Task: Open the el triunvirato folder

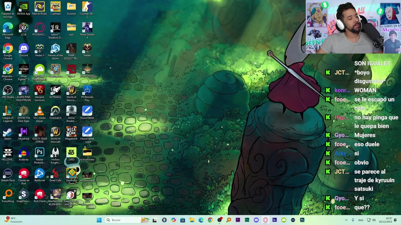Action: pyautogui.click(x=87, y=154)
